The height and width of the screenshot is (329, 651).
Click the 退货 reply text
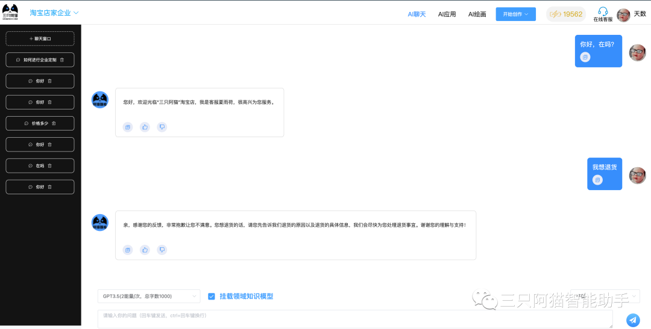click(x=295, y=225)
